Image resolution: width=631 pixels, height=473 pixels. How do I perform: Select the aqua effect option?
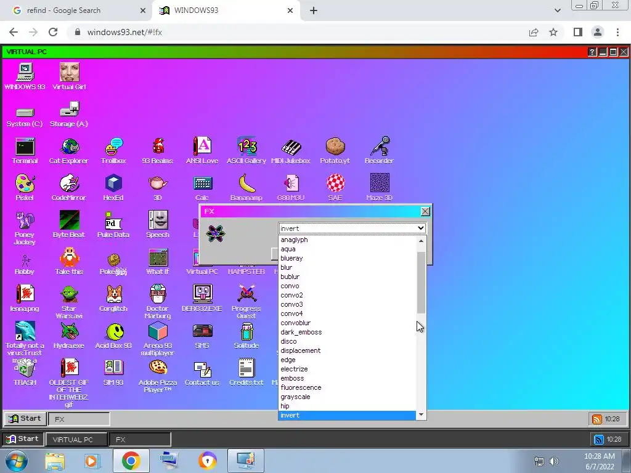tap(347, 249)
